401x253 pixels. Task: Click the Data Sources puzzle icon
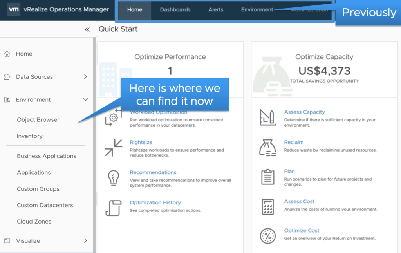(7, 77)
